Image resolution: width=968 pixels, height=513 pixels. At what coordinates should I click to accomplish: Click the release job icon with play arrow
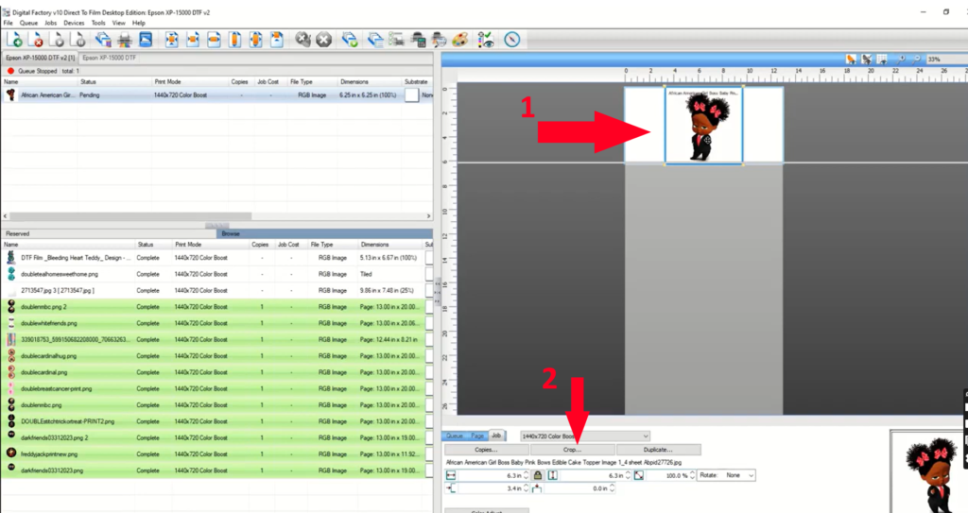57,40
